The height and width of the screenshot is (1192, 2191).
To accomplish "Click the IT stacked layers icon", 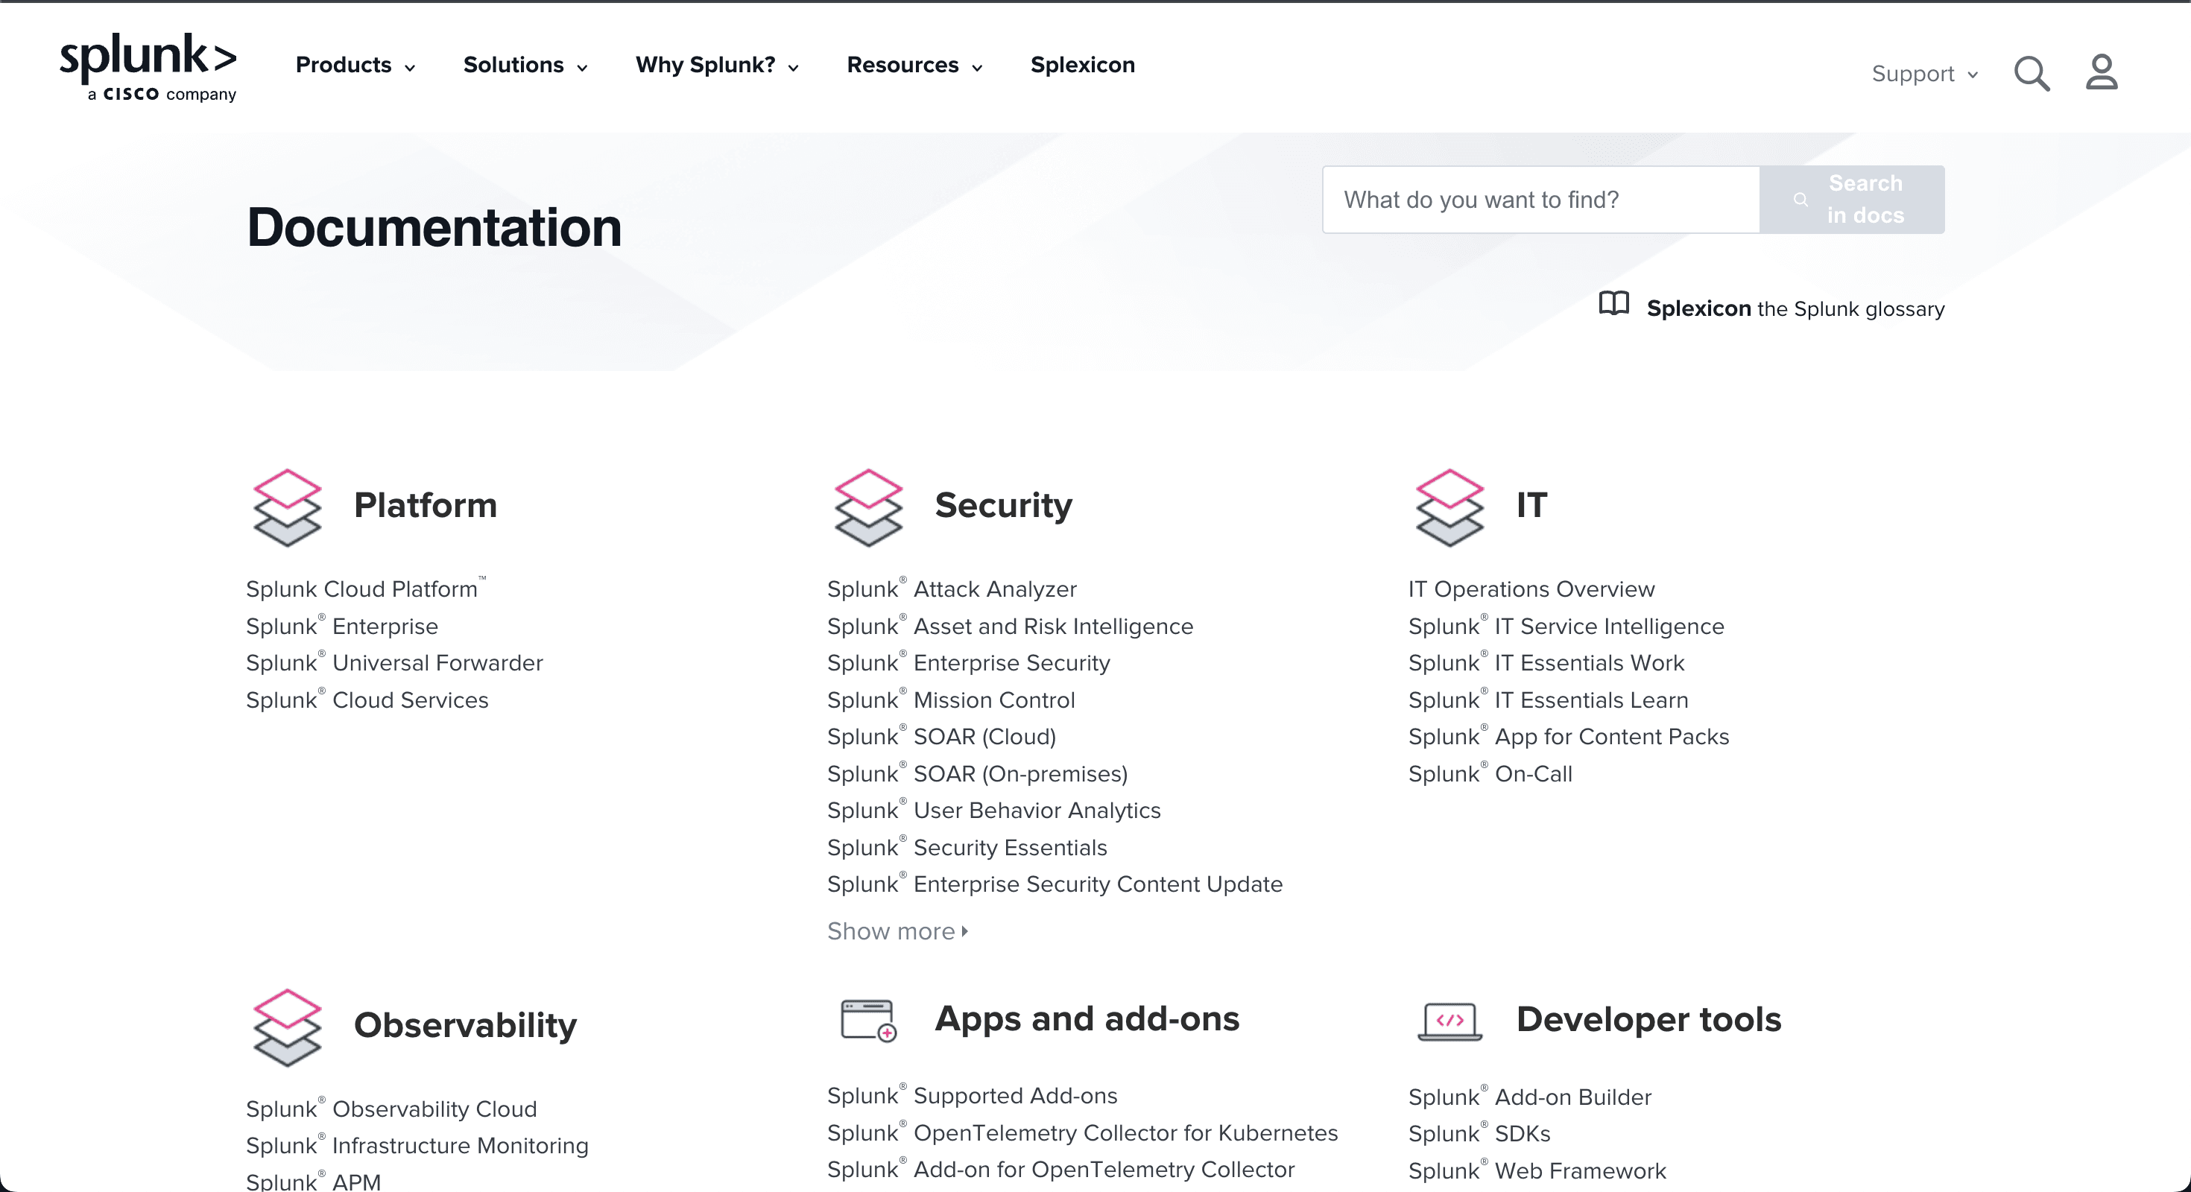I will point(1449,507).
